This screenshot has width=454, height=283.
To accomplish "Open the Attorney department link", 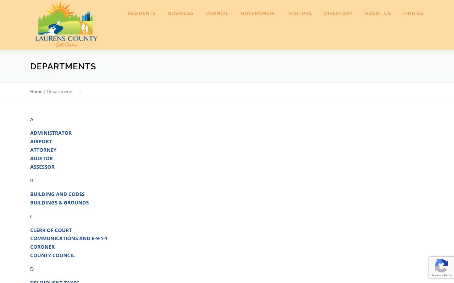I will [x=43, y=150].
